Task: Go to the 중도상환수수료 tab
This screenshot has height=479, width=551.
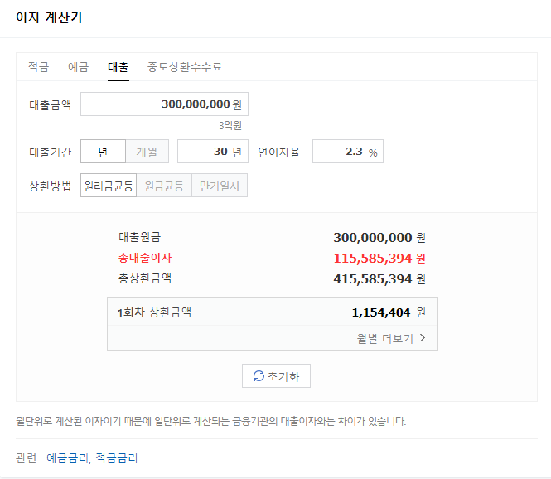Action: 185,67
